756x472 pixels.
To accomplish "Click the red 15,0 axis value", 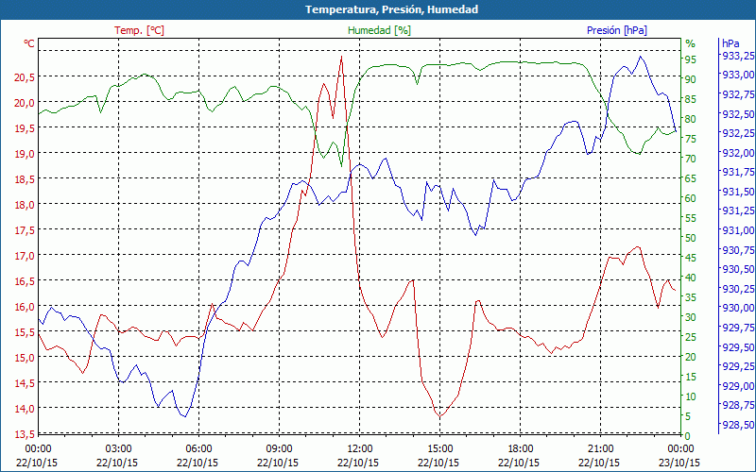I will 26,358.
